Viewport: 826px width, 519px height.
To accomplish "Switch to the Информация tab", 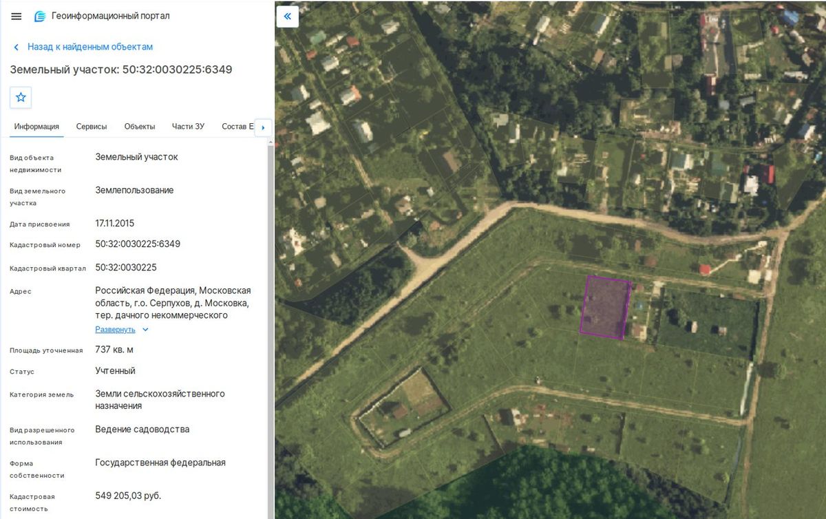I will [36, 127].
